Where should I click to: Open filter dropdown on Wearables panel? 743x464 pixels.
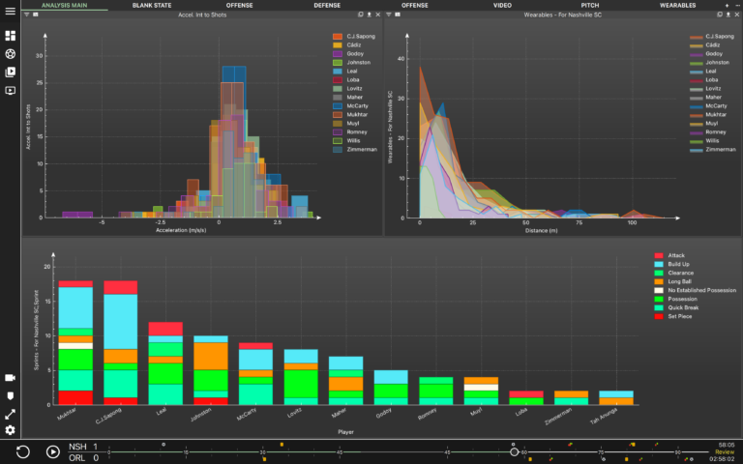(x=389, y=14)
